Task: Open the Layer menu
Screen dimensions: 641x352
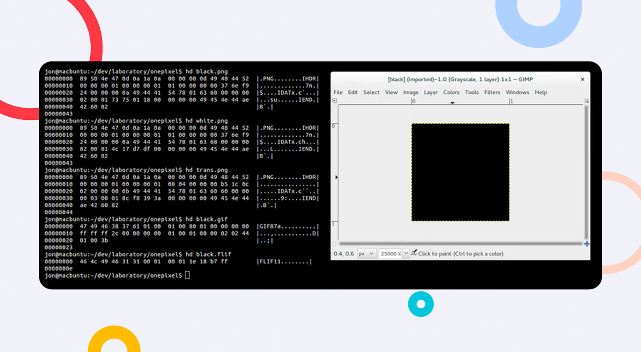Action: (431, 92)
